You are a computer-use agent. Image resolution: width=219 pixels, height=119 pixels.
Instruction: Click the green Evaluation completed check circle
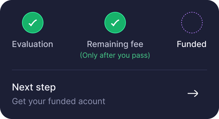[33, 23]
